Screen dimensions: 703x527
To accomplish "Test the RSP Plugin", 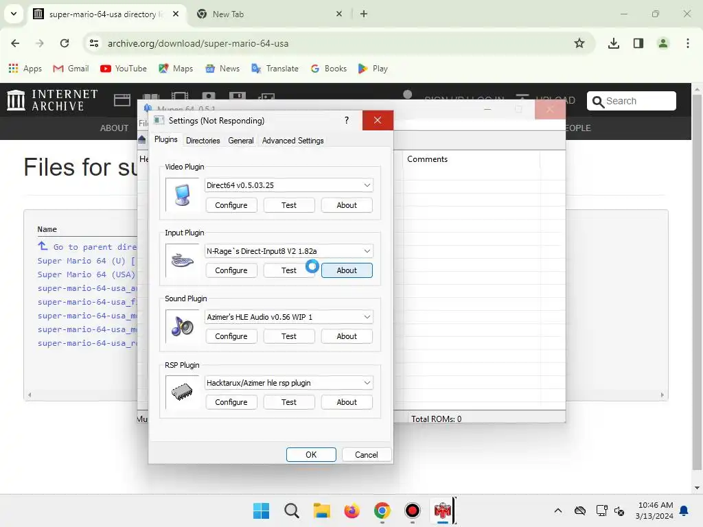I will point(289,402).
